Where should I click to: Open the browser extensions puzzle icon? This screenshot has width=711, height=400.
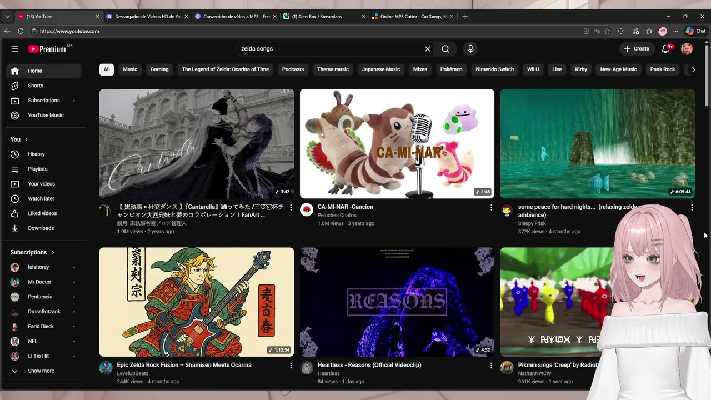click(x=621, y=31)
